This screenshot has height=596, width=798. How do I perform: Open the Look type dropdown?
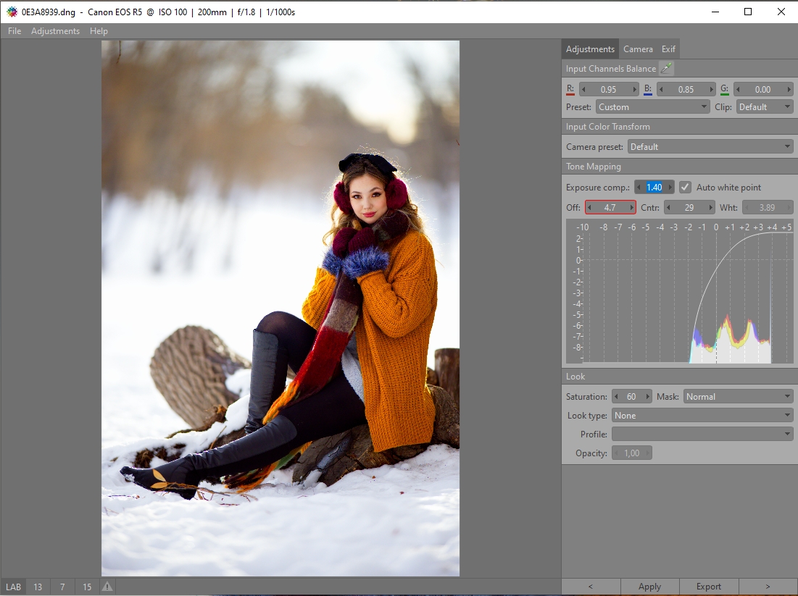(x=702, y=415)
